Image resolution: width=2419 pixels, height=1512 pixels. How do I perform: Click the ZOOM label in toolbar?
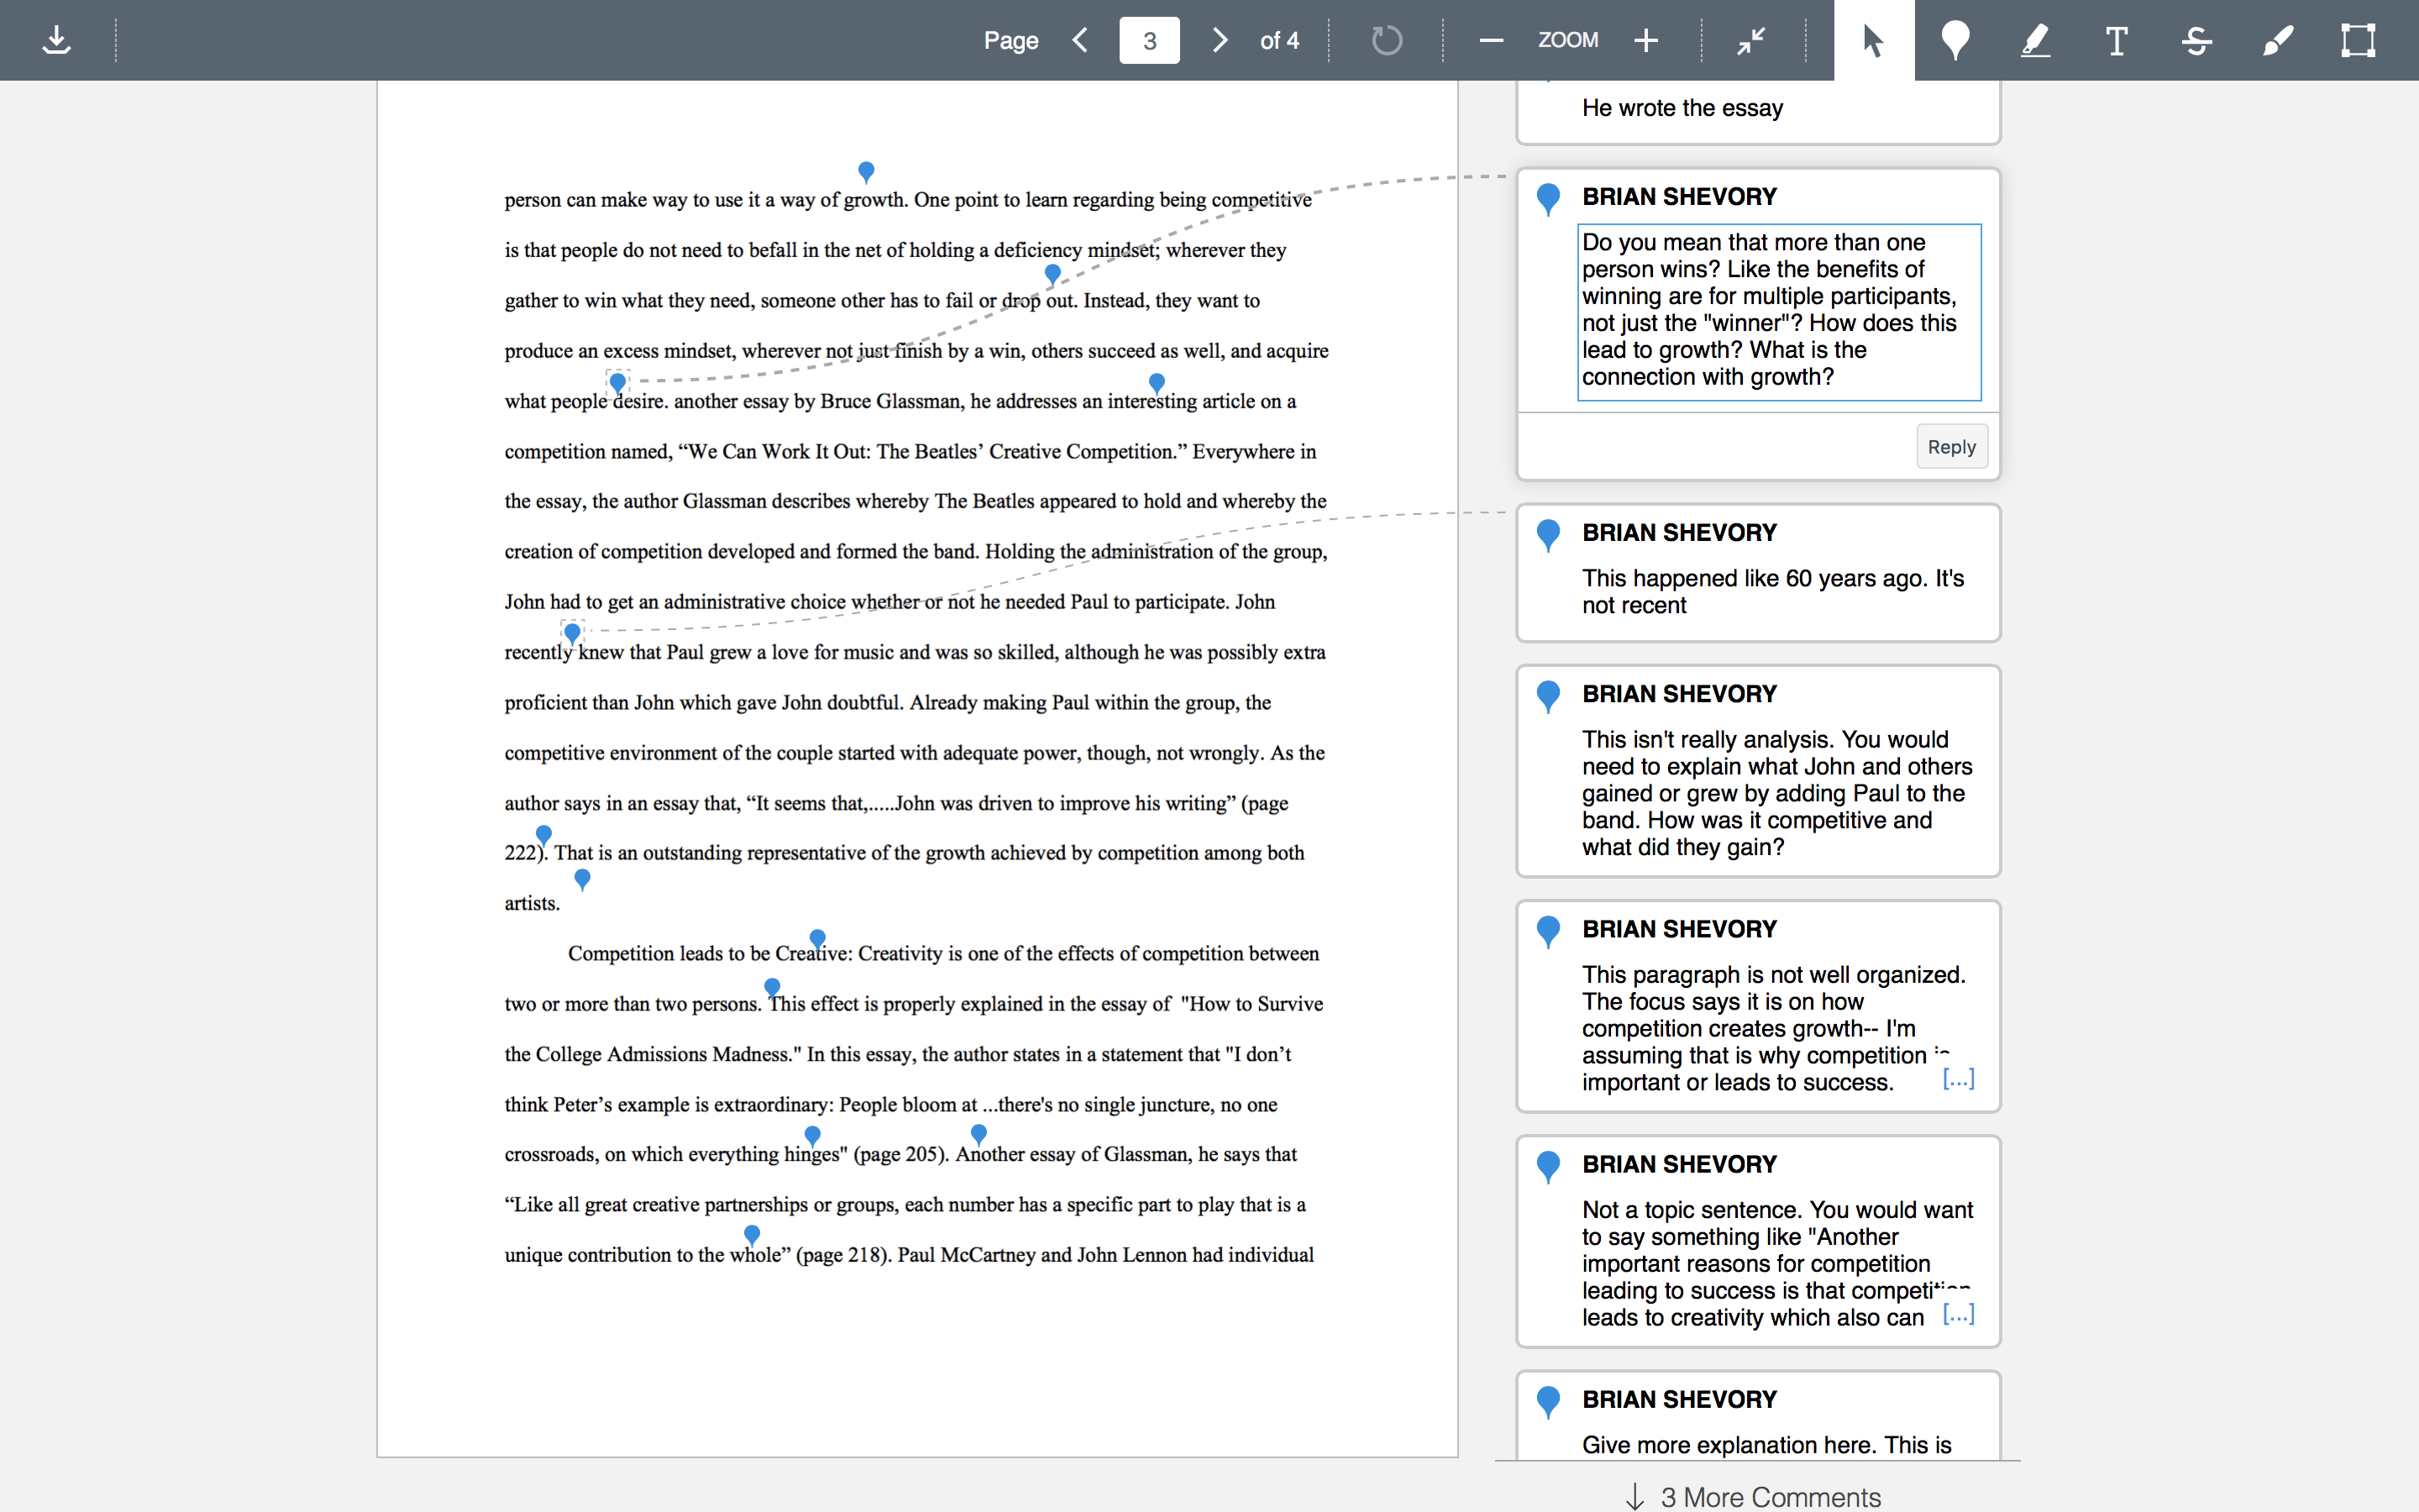1567,40
